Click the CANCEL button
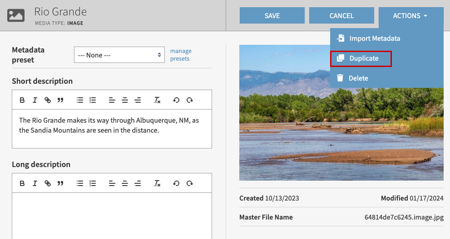The image size is (450, 239). [x=341, y=16]
